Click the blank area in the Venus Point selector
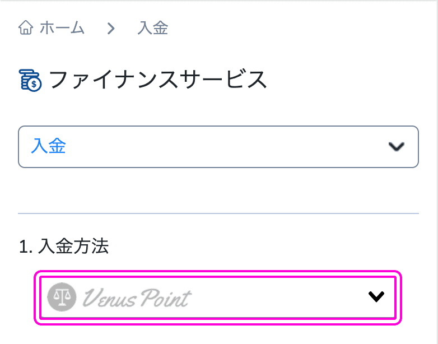This screenshot has height=344, width=438. click(279, 297)
